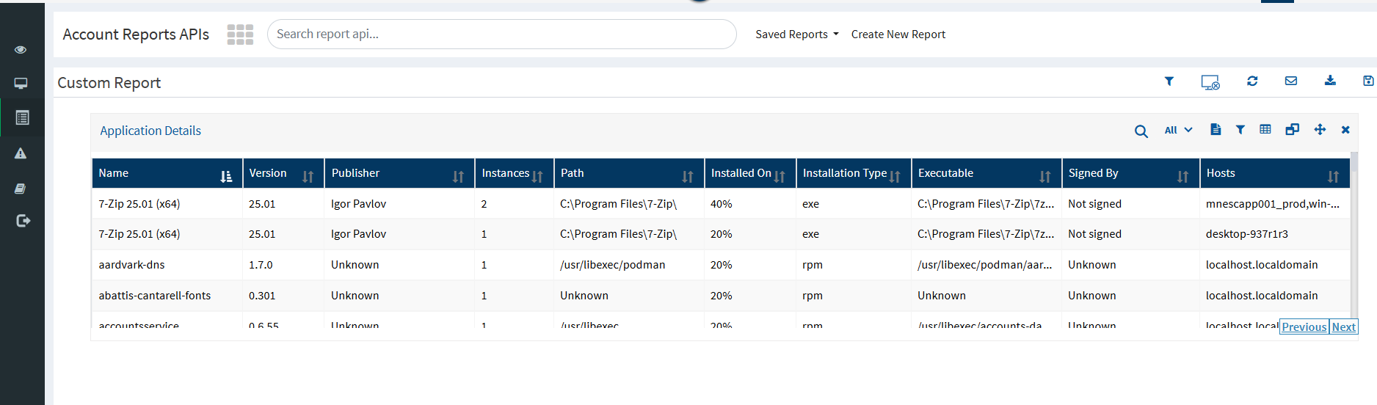Expand the All dropdown in panel header

coord(1177,130)
